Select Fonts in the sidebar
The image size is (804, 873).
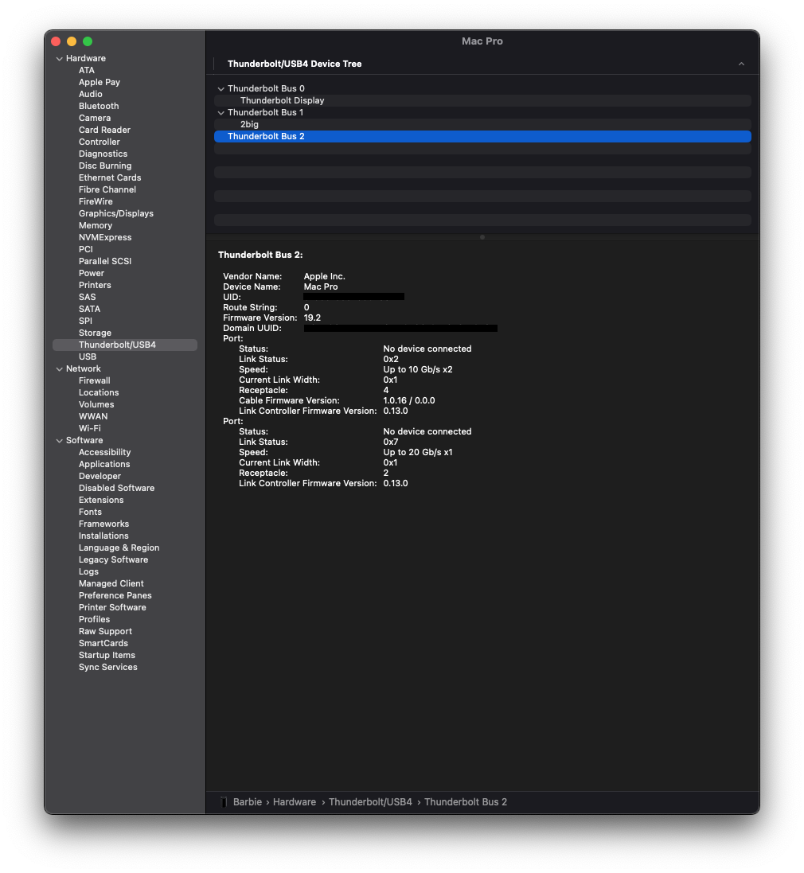pos(90,512)
